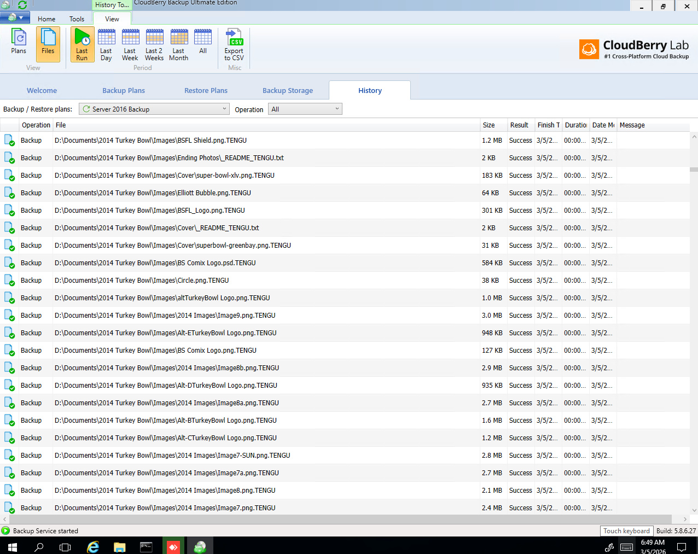Viewport: 698px width, 554px height.
Task: Open the Tools ribbon tab
Action: (x=77, y=19)
